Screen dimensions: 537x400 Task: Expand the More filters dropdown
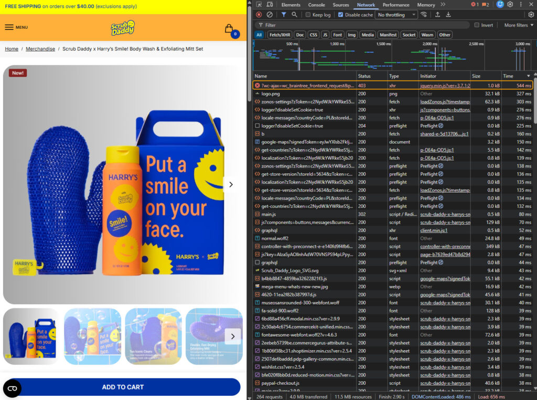[x=519, y=25]
